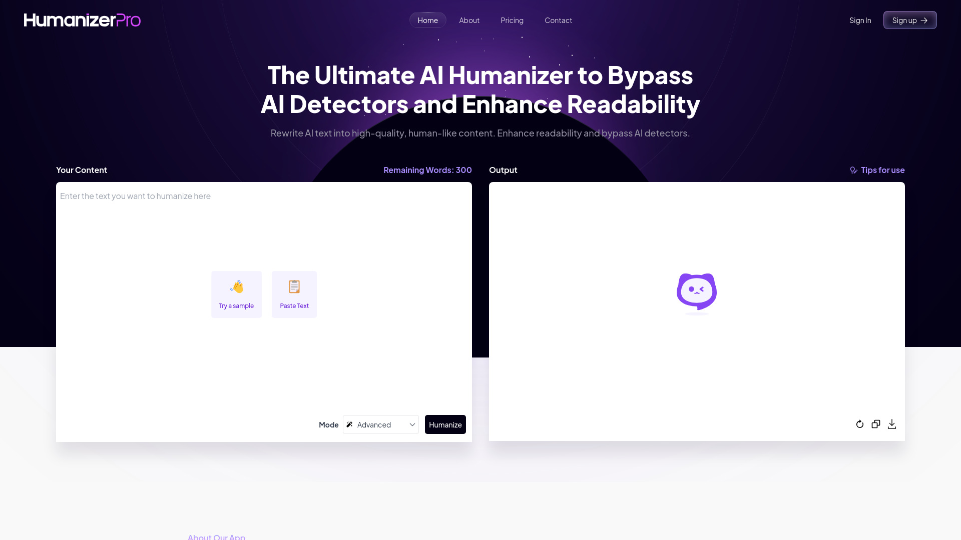Click the download output icon
The image size is (961, 540).
(892, 423)
